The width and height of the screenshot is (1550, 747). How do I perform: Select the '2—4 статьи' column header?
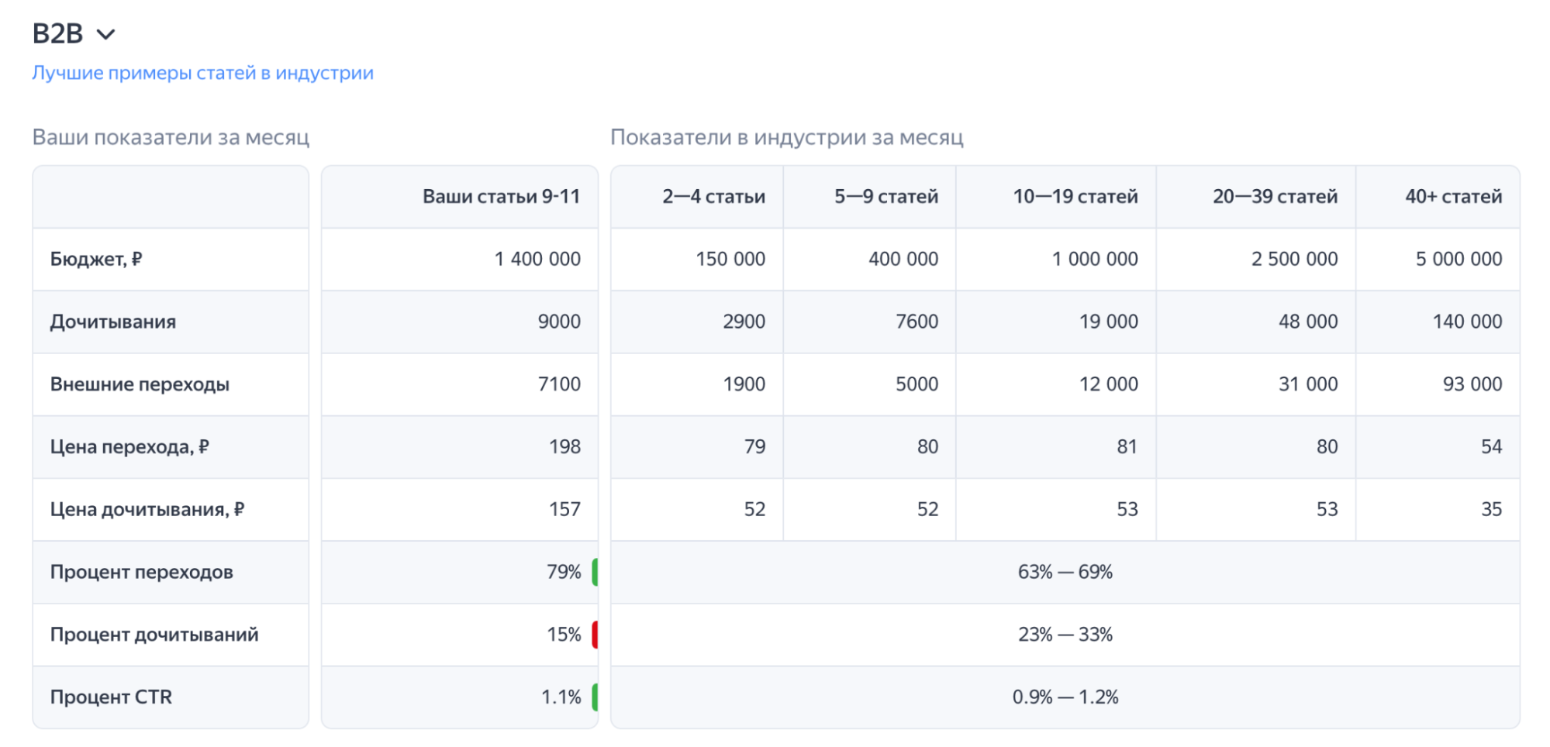[x=713, y=197]
